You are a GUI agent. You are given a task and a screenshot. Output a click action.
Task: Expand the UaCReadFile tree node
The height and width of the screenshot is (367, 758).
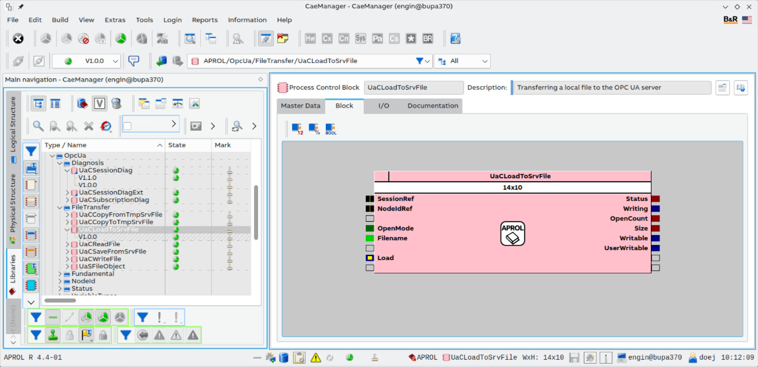[x=67, y=244]
